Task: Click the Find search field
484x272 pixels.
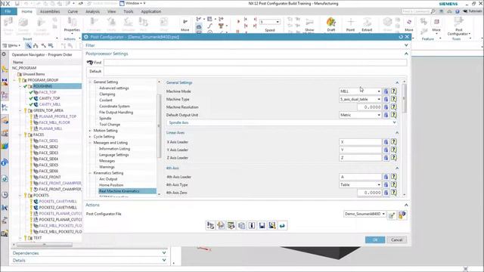Action: (x=256, y=63)
